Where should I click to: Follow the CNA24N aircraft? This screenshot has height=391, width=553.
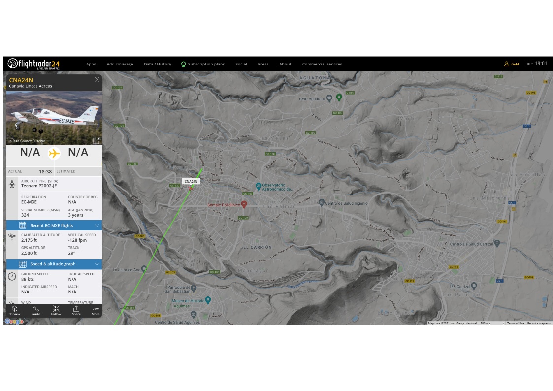click(x=56, y=310)
